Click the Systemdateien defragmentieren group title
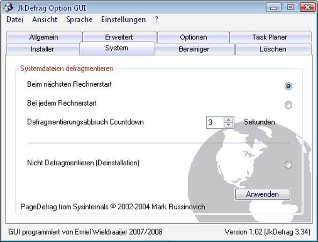 tap(67, 69)
